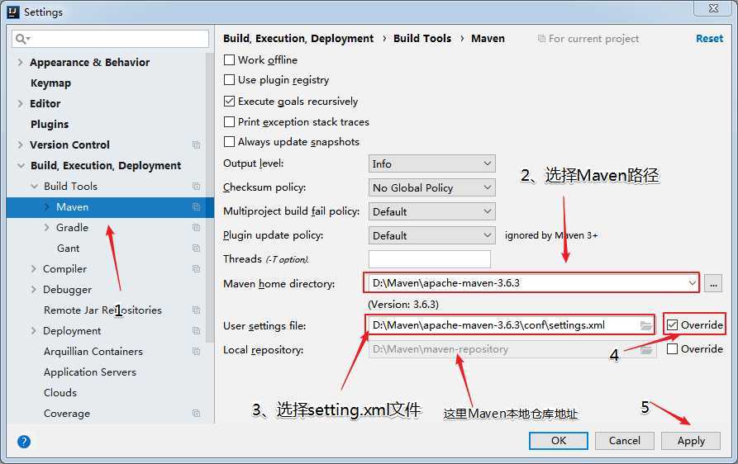Click the Threads (-T option) input field
This screenshot has width=738, height=464.
pos(429,259)
